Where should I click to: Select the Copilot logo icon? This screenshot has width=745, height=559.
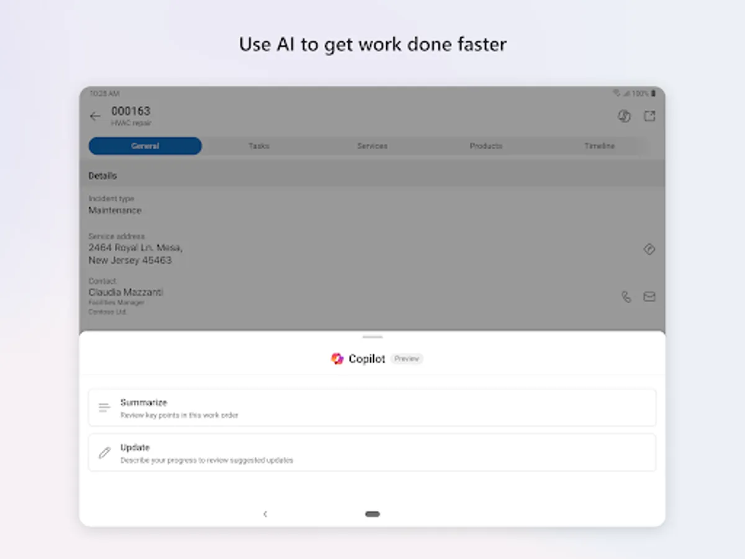337,358
